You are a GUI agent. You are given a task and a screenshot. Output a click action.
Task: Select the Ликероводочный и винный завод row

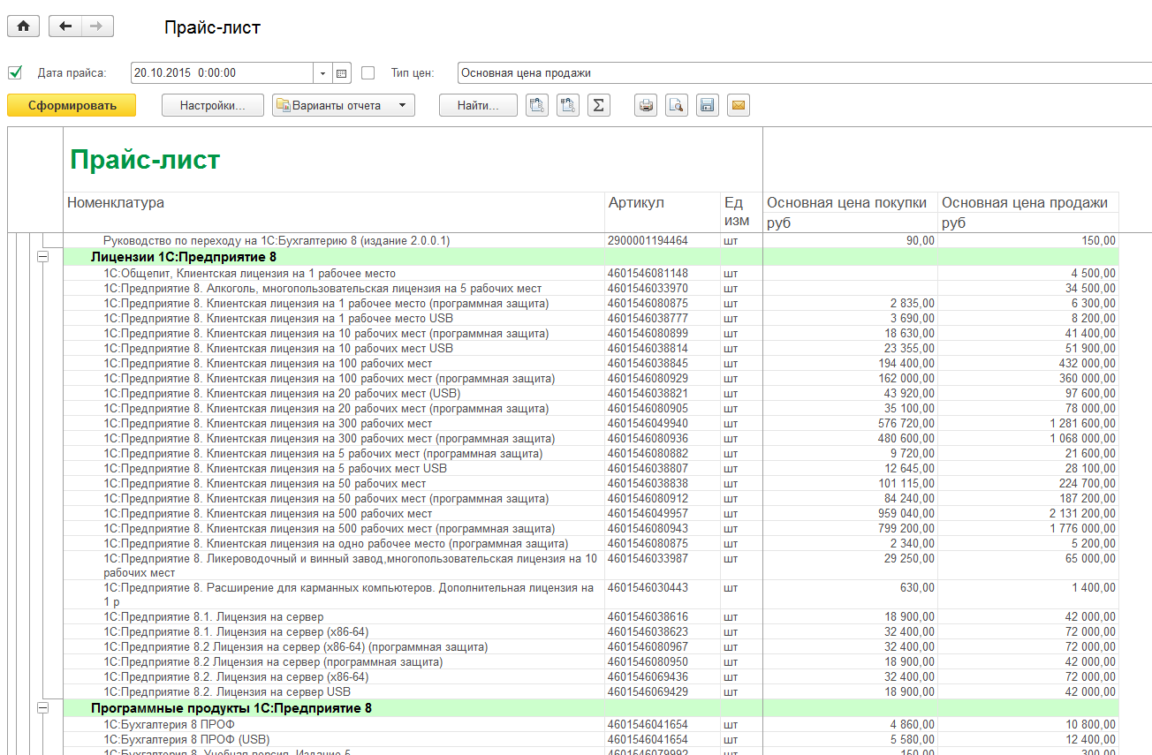pos(591,565)
